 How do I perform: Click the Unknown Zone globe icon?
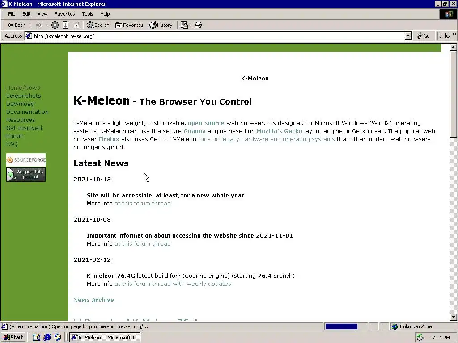pyautogui.click(x=394, y=326)
